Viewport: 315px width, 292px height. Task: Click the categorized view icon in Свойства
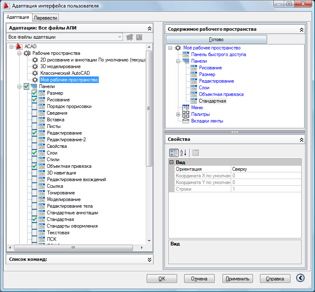click(x=174, y=153)
